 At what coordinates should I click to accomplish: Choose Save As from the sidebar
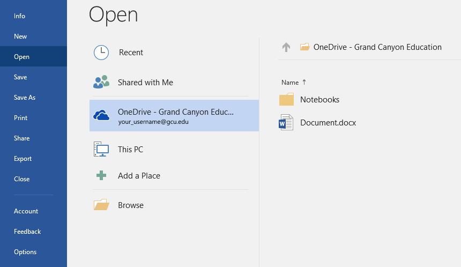coord(25,98)
